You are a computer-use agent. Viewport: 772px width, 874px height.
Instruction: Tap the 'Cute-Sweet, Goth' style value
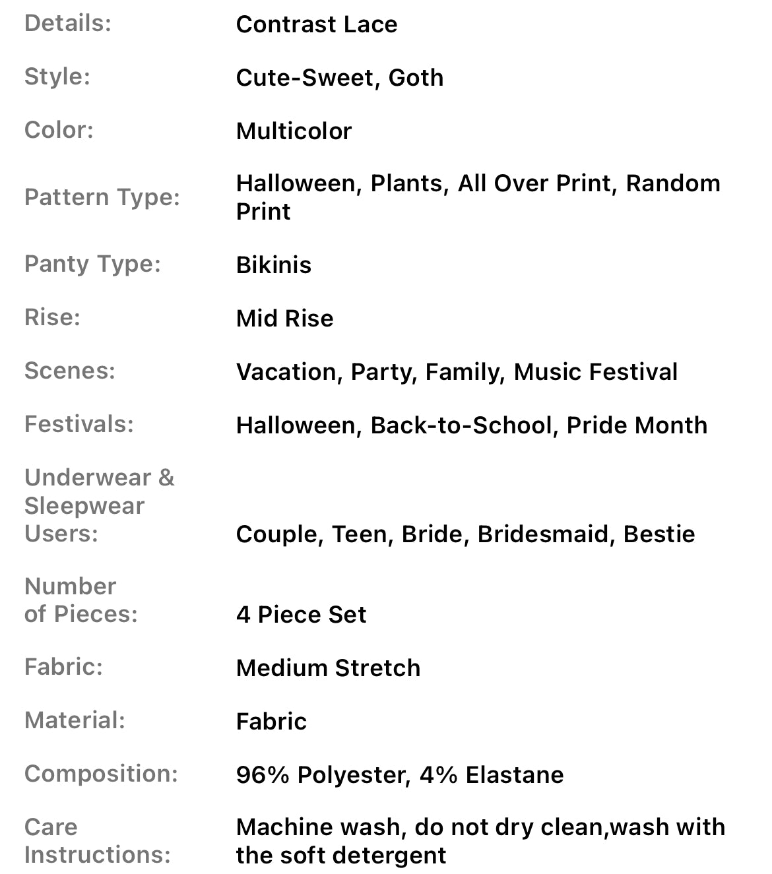[x=339, y=78]
